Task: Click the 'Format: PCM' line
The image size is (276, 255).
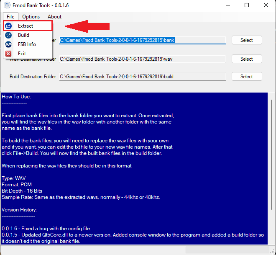Action: [x=17, y=185]
